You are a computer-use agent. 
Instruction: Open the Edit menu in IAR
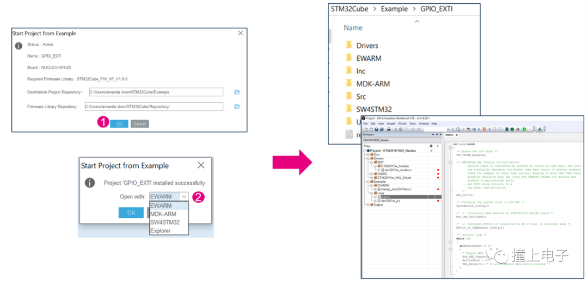pos(373,123)
